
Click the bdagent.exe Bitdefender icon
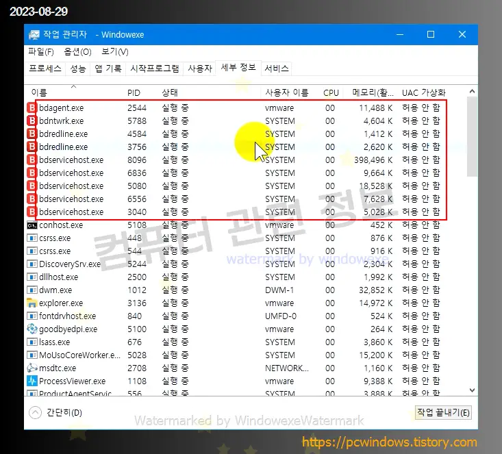coord(32,108)
